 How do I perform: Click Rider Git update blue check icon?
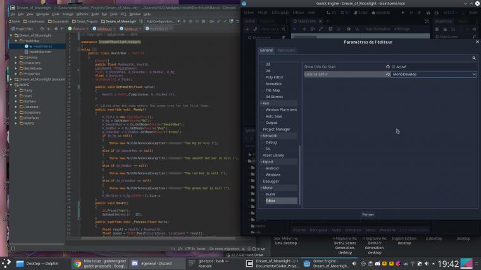pos(219,21)
